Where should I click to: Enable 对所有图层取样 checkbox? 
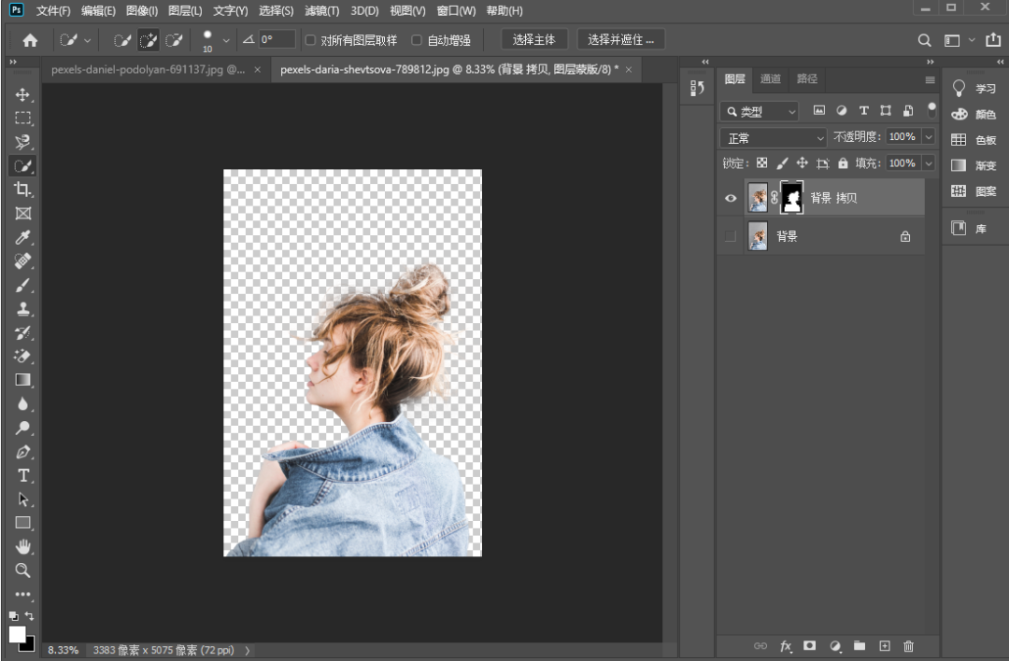point(311,40)
